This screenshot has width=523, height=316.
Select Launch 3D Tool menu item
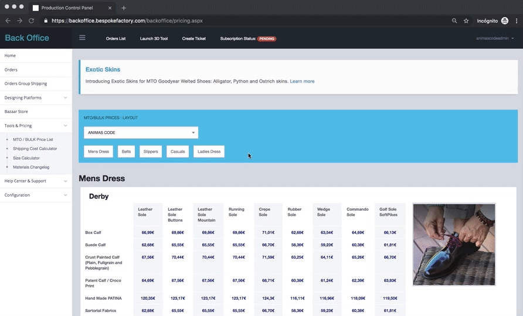click(x=154, y=39)
